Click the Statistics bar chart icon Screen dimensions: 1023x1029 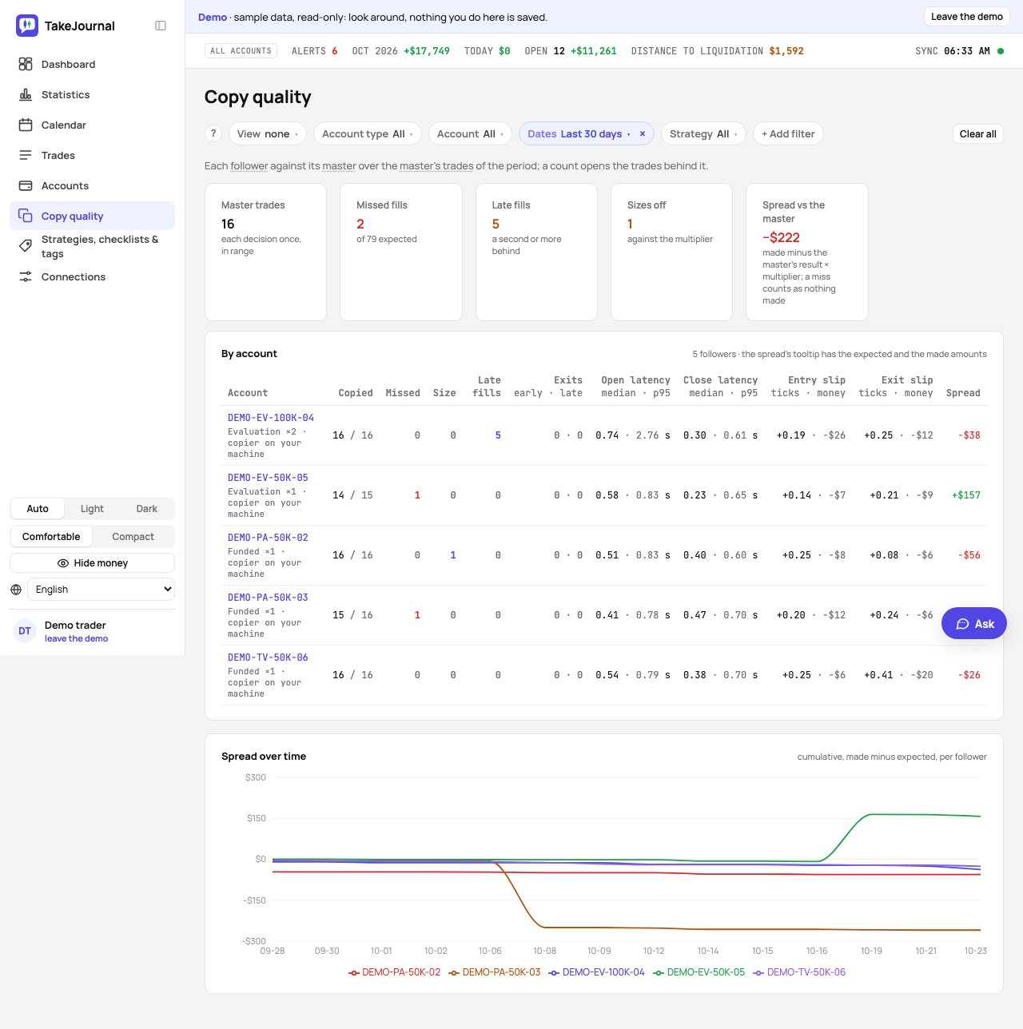[26, 94]
